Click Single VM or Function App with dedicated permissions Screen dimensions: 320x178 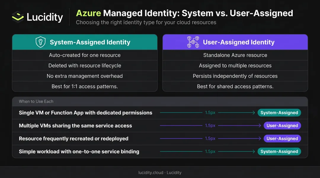click(86, 113)
